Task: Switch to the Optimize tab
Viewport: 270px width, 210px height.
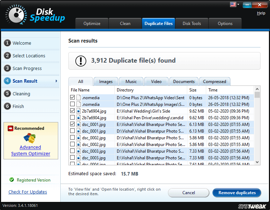Action: (92, 24)
